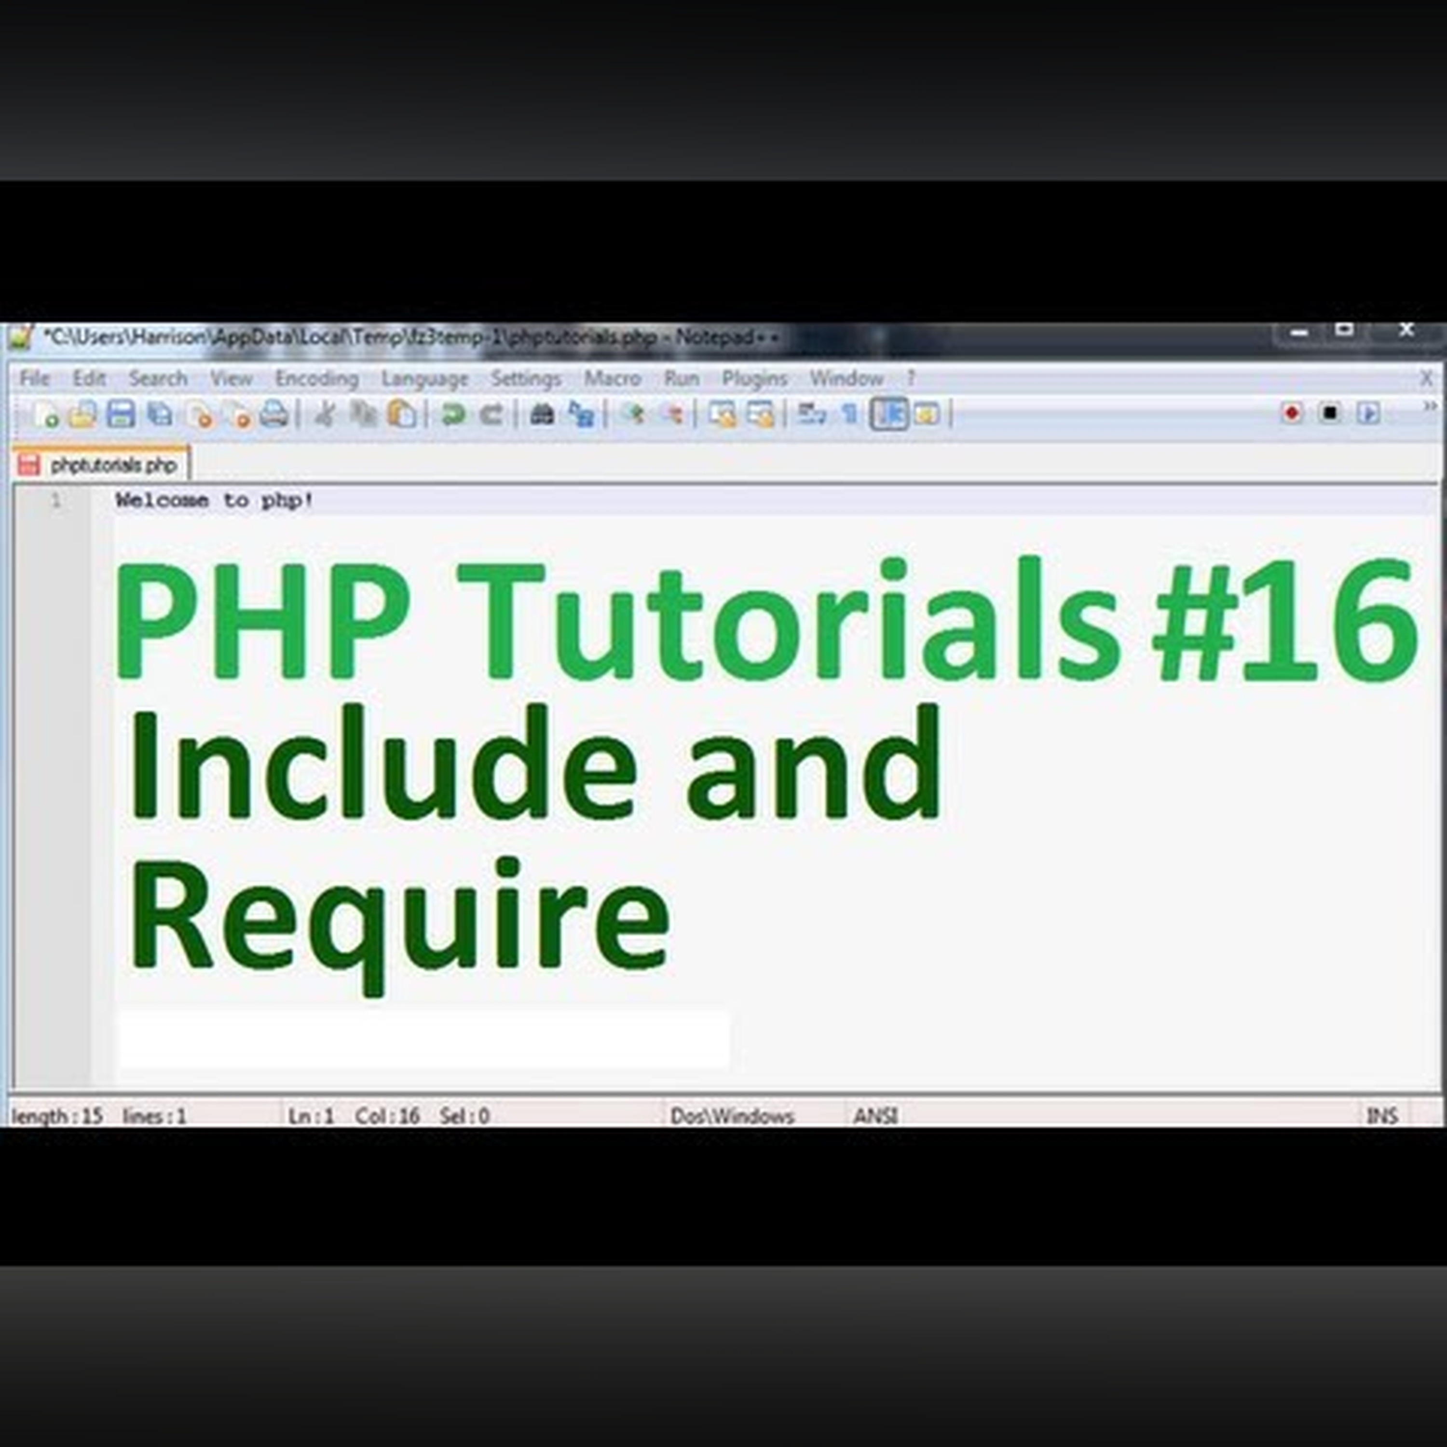
Task: Click the line 1 number in margin
Action: pyautogui.click(x=56, y=500)
